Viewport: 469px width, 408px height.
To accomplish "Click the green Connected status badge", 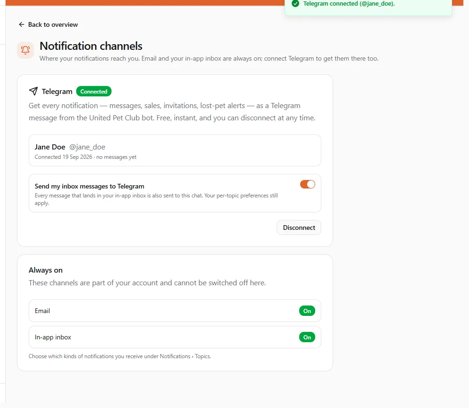I will (x=94, y=92).
